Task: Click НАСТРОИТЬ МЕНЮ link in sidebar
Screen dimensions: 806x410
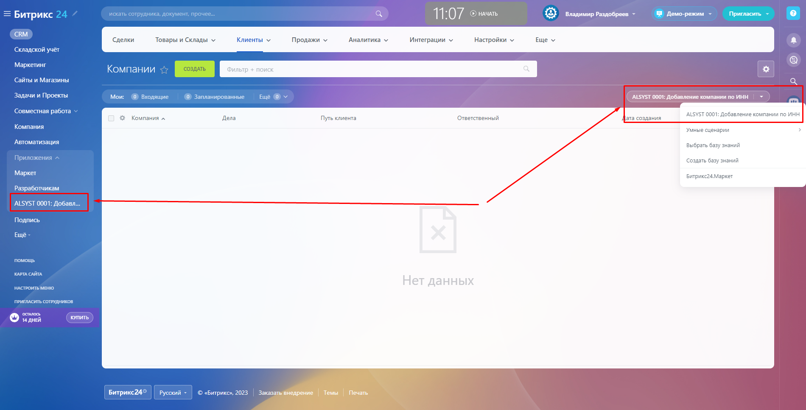Action: click(34, 288)
